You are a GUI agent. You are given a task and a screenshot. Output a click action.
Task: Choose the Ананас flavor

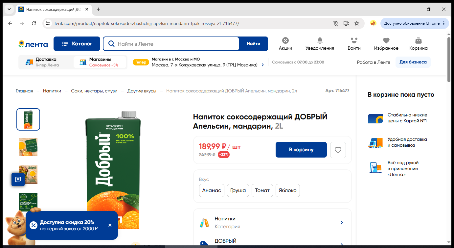212,190
